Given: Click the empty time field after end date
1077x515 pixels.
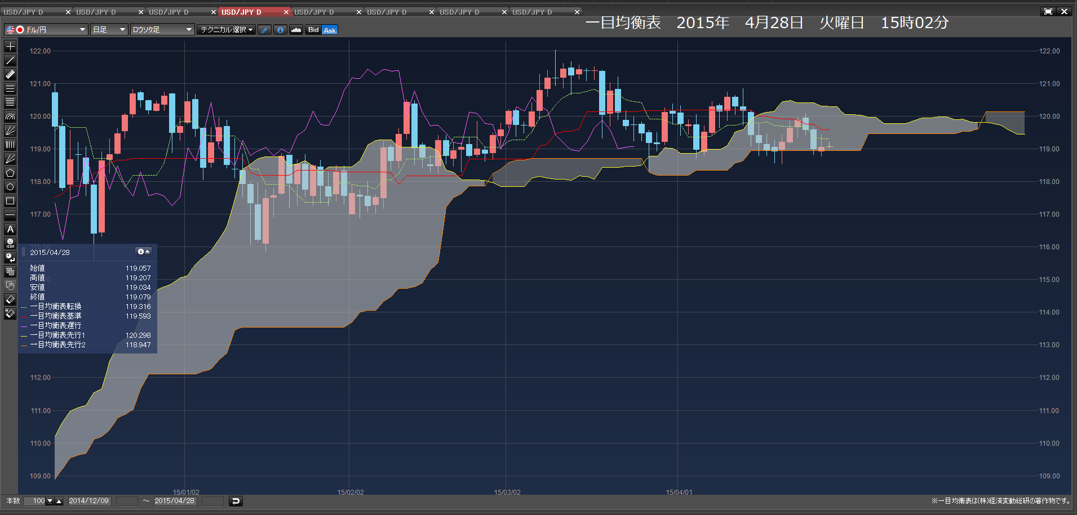Looking at the screenshot, I should point(212,501).
